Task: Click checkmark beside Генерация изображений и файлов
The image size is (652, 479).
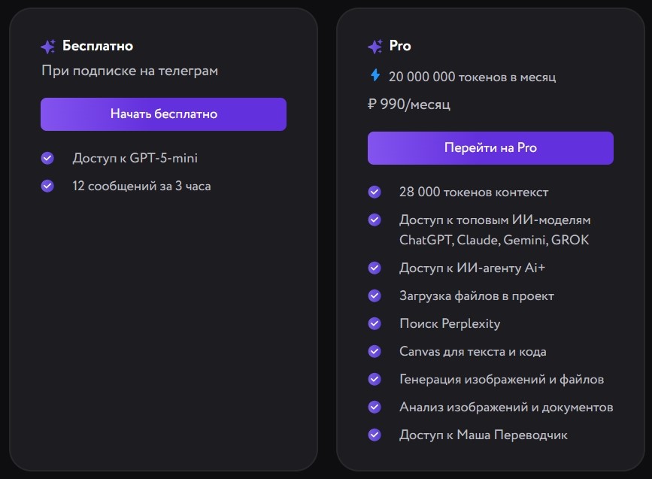Action: [x=375, y=379]
